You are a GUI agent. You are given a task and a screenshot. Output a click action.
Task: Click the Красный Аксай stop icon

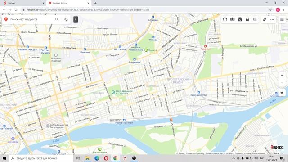(198, 92)
